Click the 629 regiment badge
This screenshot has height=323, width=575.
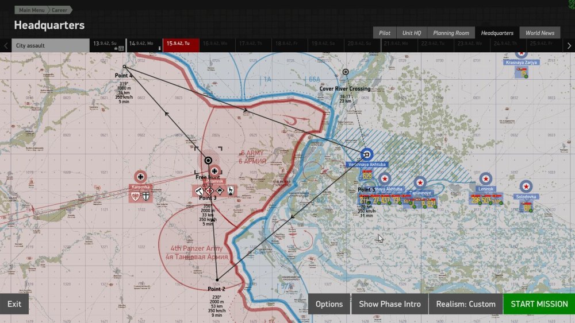pyautogui.click(x=367, y=175)
